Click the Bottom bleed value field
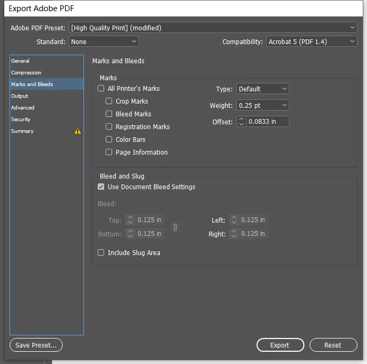The image size is (367, 364). [x=150, y=234]
